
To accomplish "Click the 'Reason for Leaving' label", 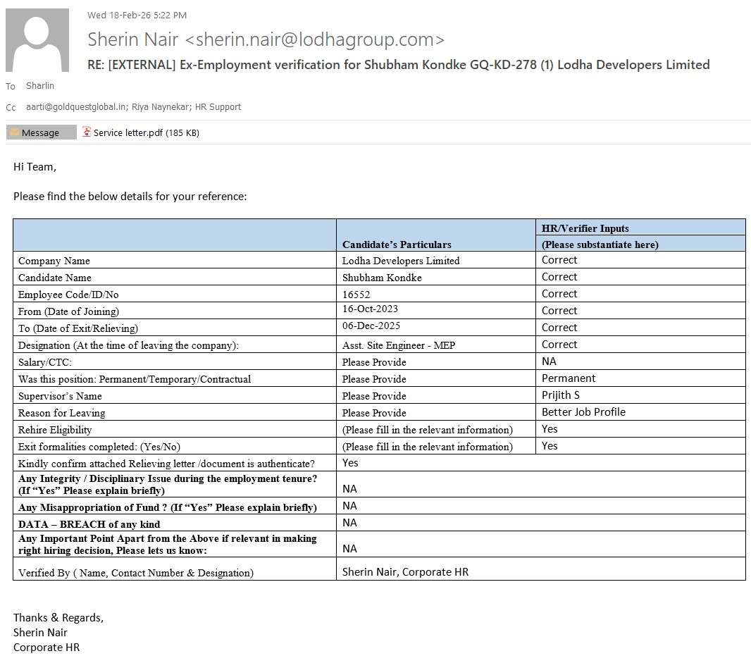I will (62, 413).
